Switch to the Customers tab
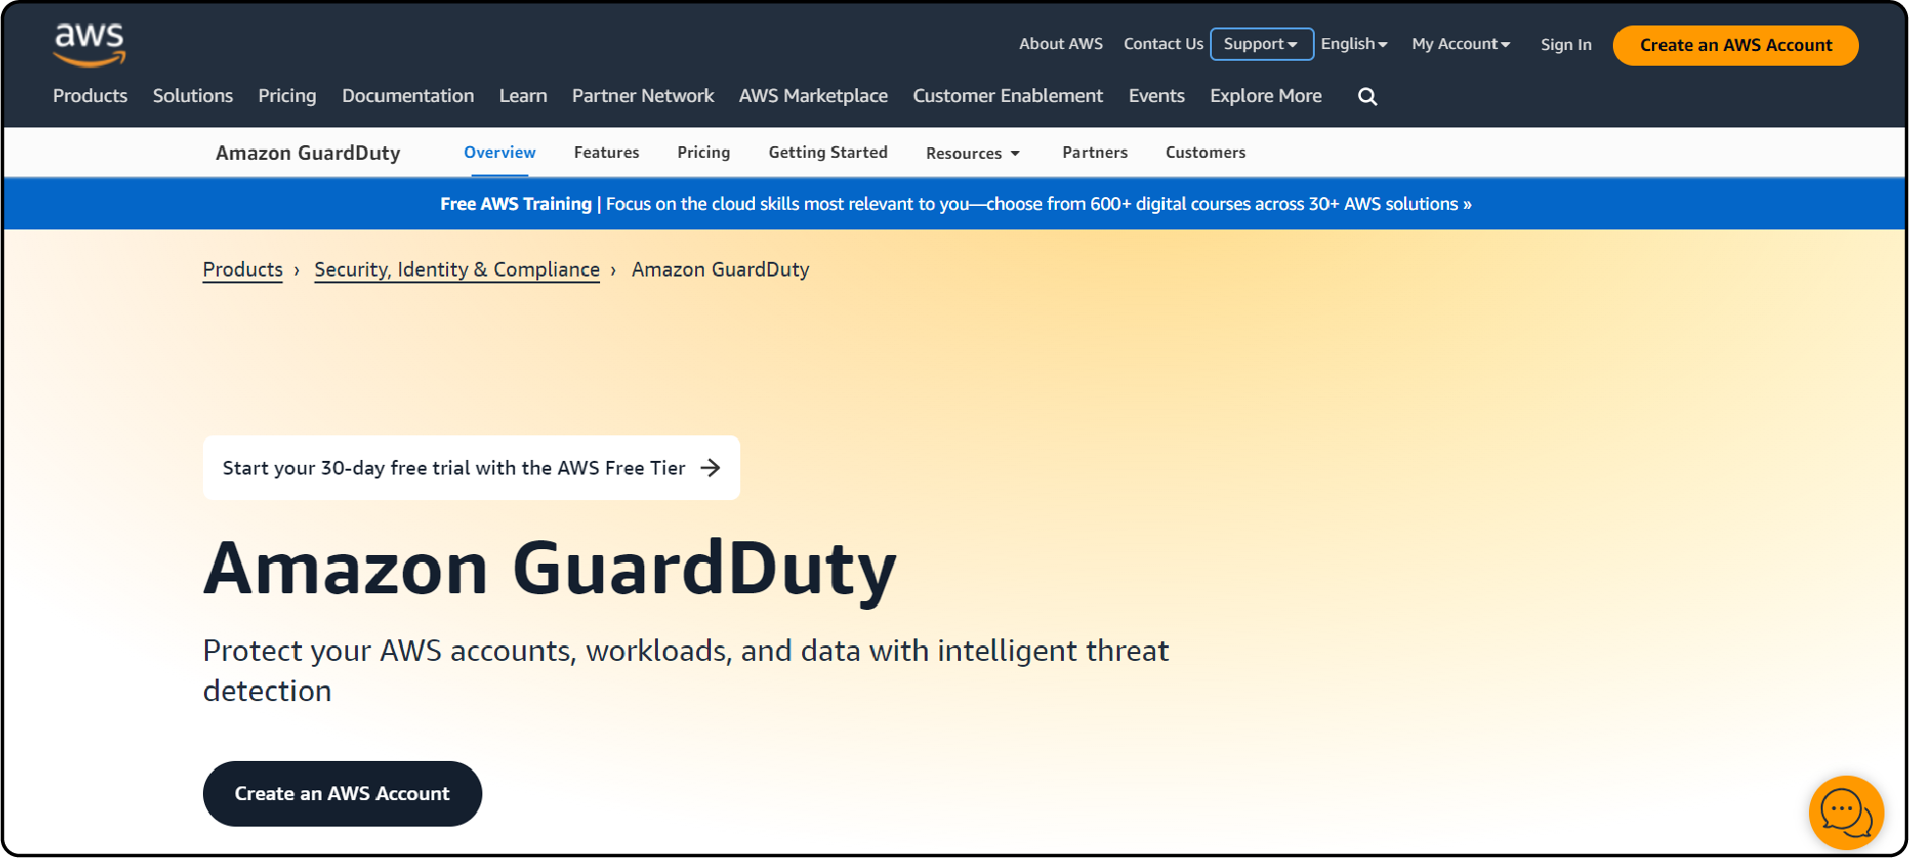Viewport: 1909px width, 858px height. coord(1206,153)
